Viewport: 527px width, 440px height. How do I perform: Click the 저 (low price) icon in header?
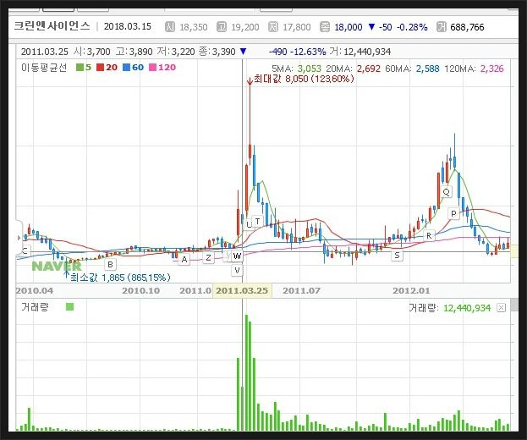point(273,27)
